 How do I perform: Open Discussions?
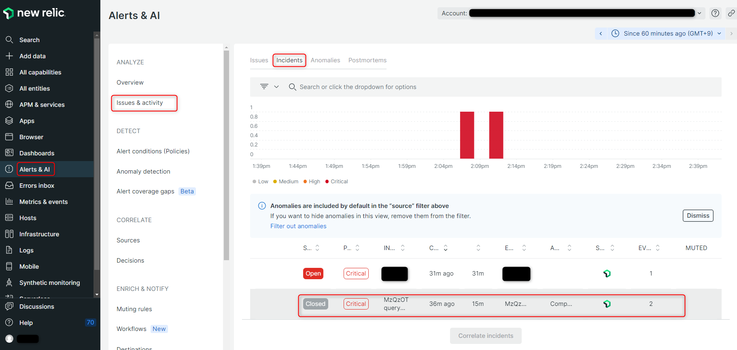[36, 306]
